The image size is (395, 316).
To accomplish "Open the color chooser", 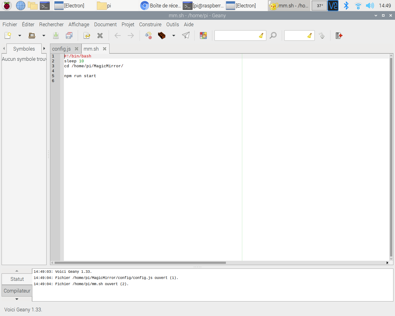I will pos(203,35).
